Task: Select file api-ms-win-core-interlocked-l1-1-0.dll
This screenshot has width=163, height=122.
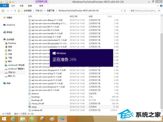Action: (49, 40)
